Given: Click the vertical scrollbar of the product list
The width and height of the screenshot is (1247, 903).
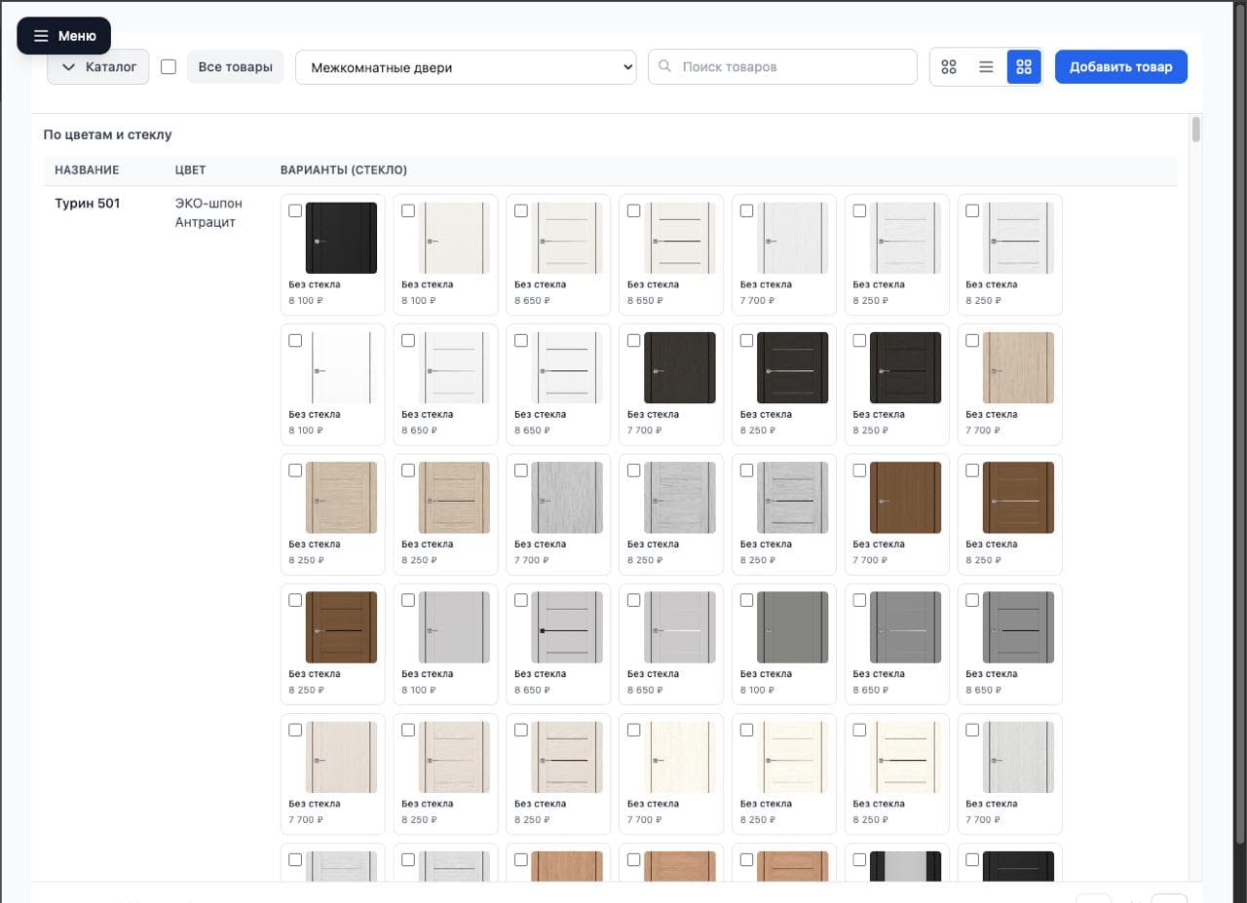Looking at the screenshot, I should tap(1195, 129).
